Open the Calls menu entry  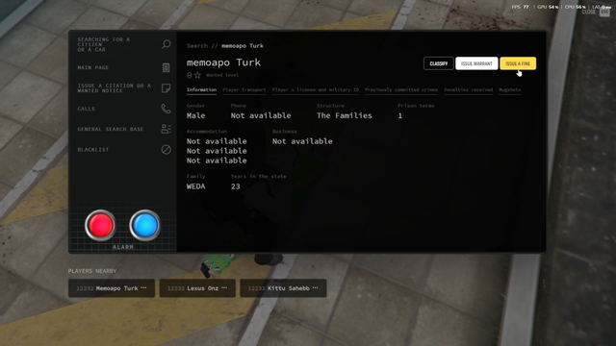(86, 109)
